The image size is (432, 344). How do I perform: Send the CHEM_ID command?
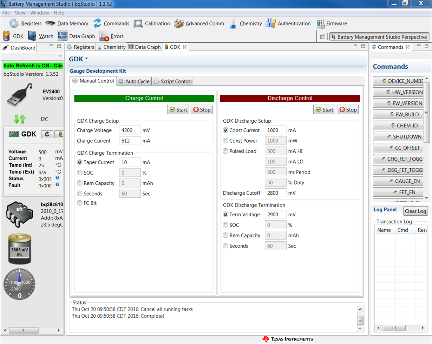[x=399, y=126]
